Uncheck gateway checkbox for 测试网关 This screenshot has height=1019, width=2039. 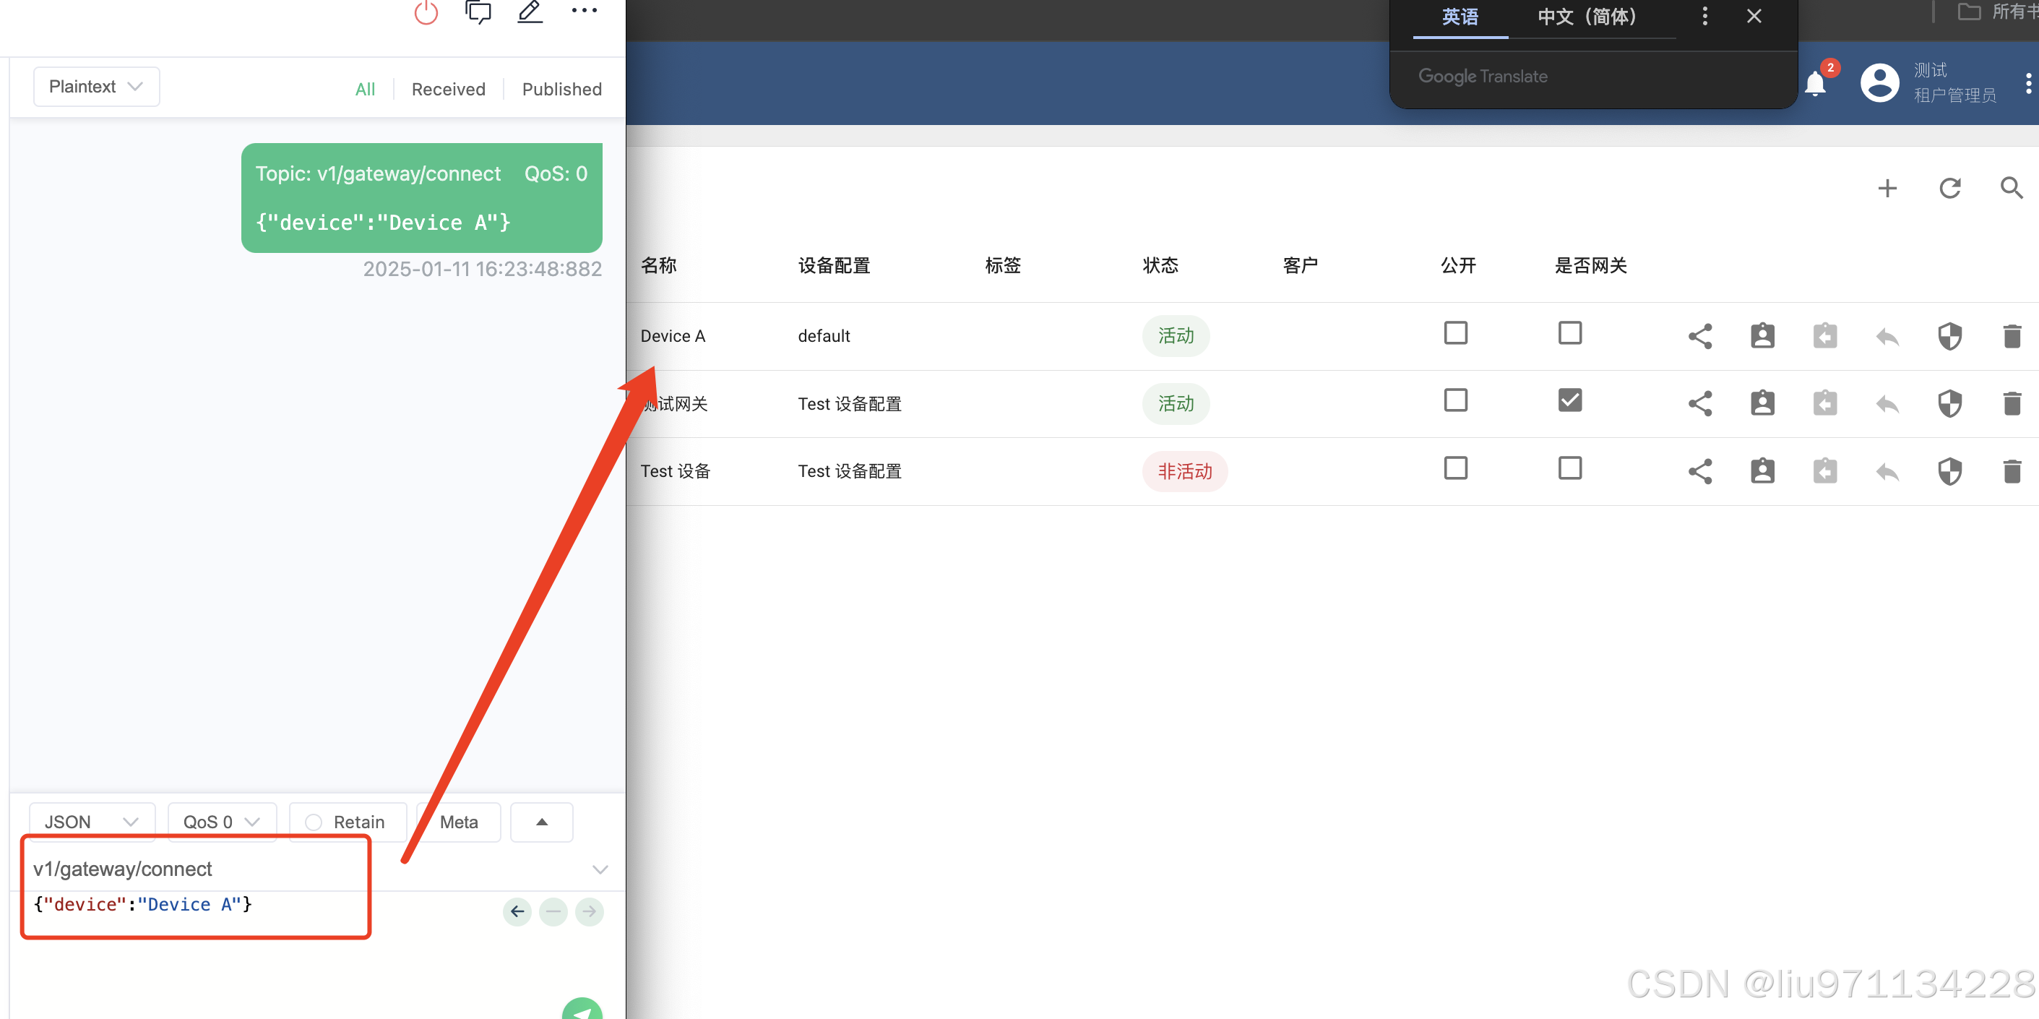tap(1569, 400)
